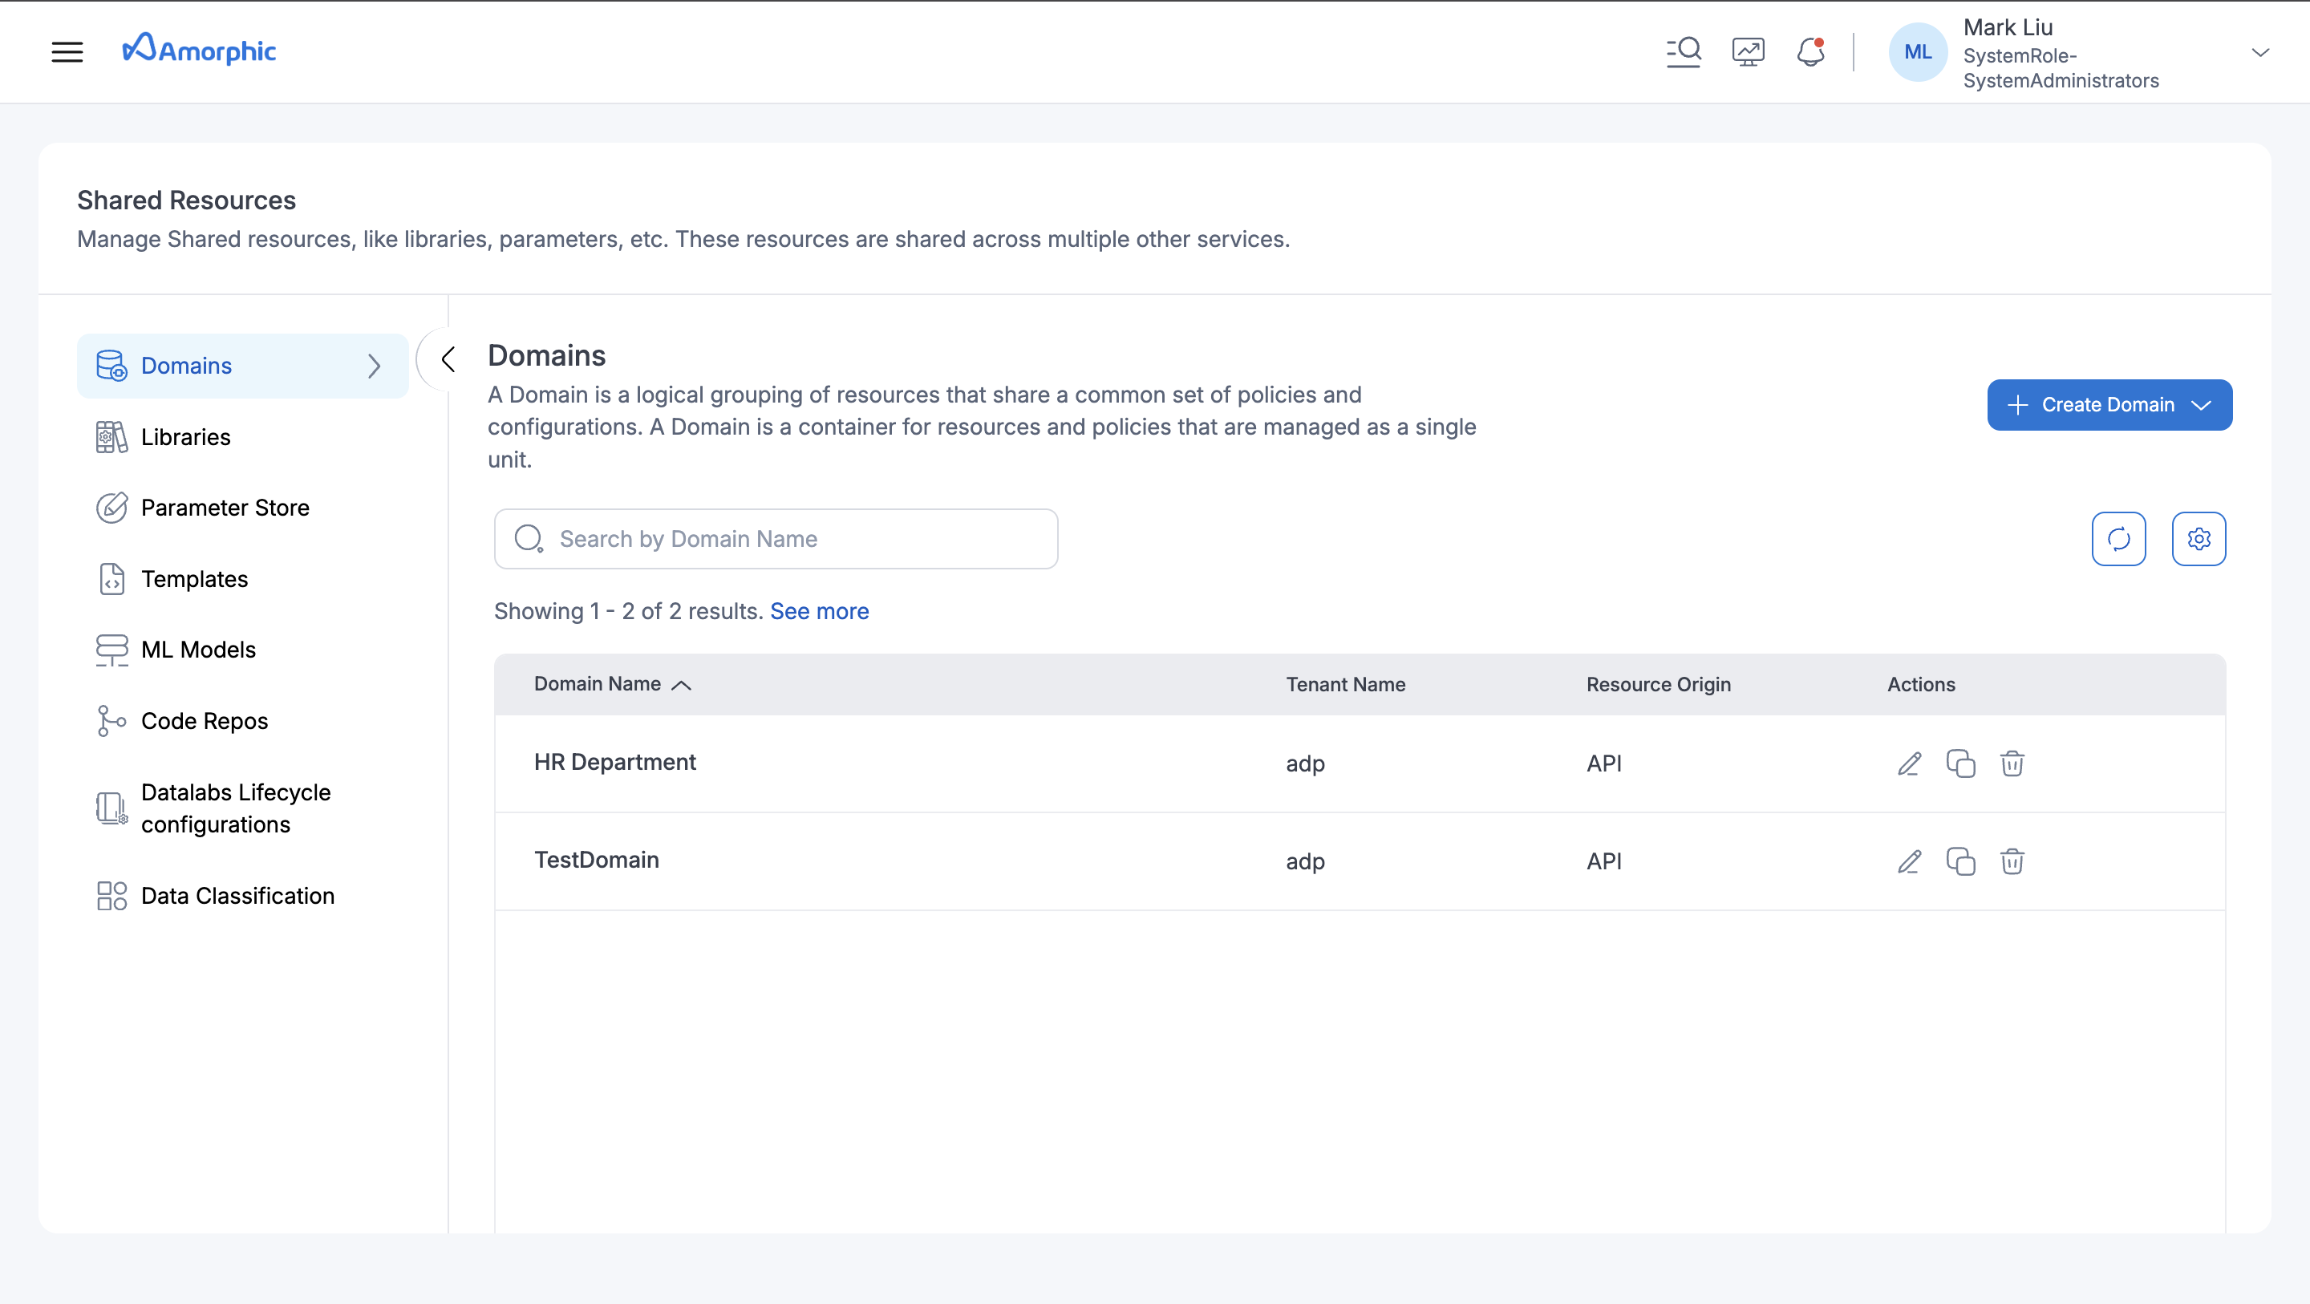The image size is (2310, 1304).
Task: Open the monitoring dashboard icon in header
Action: point(1748,52)
